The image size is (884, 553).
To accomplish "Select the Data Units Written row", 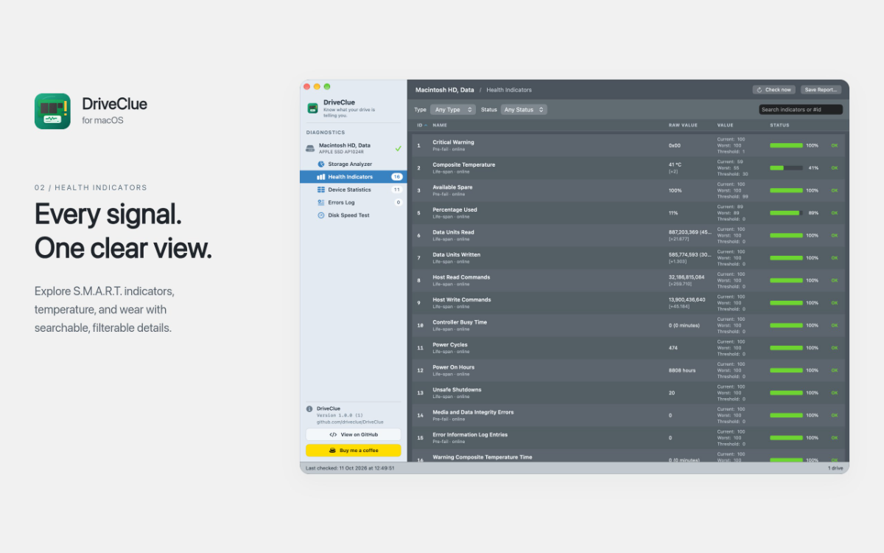I will [628, 258].
